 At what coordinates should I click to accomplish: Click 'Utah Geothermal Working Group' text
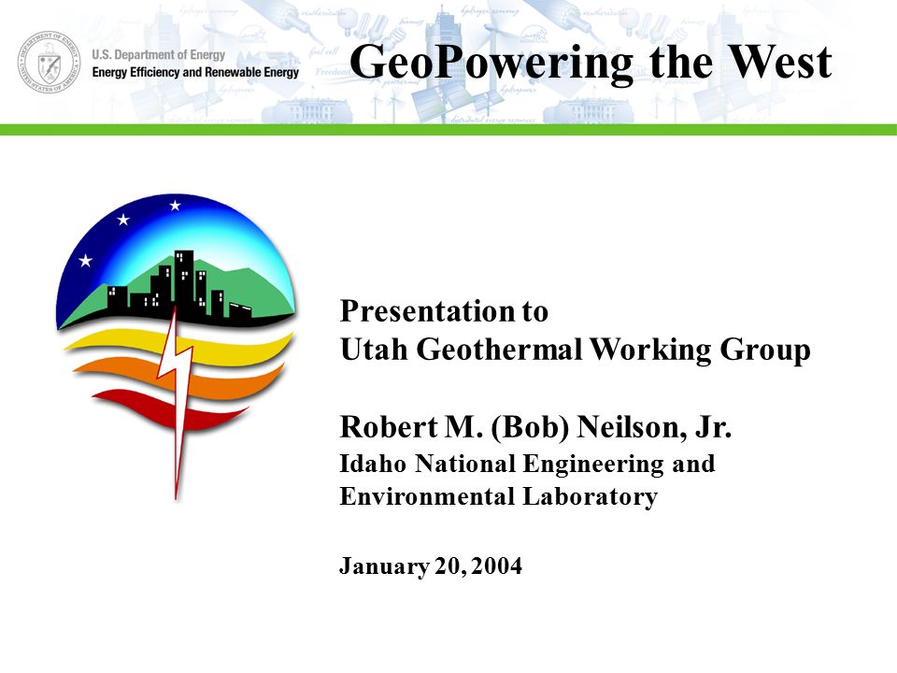click(575, 350)
